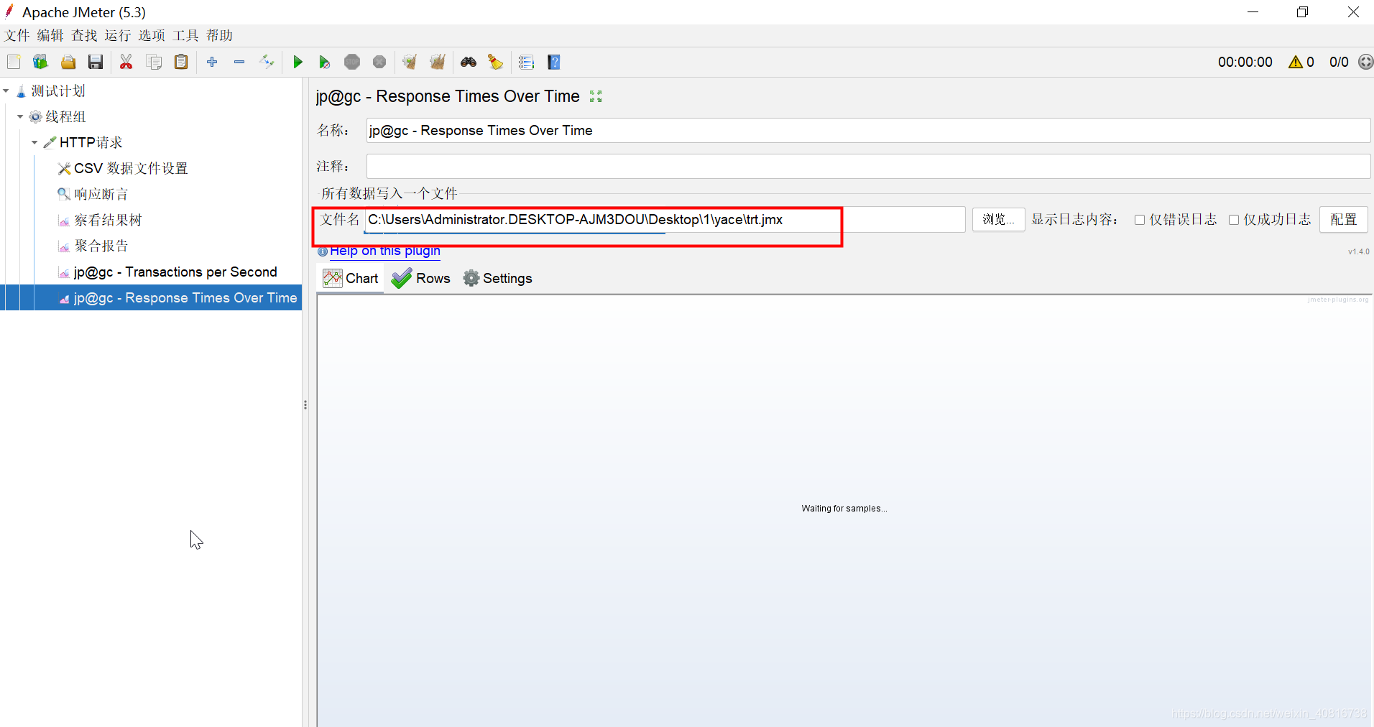Open Help with question mark icon
This screenshot has width=1374, height=727.
point(553,62)
